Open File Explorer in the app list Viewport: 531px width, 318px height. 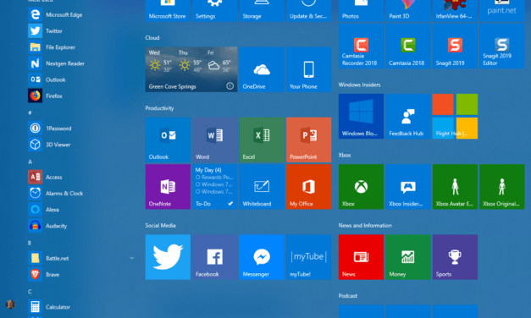[52, 47]
